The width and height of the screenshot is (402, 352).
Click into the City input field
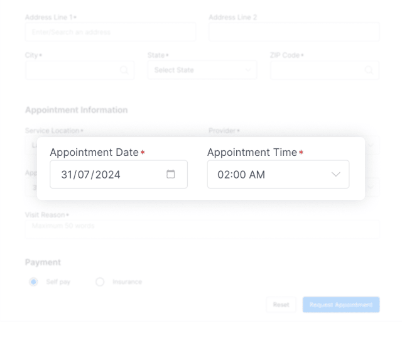(72, 70)
